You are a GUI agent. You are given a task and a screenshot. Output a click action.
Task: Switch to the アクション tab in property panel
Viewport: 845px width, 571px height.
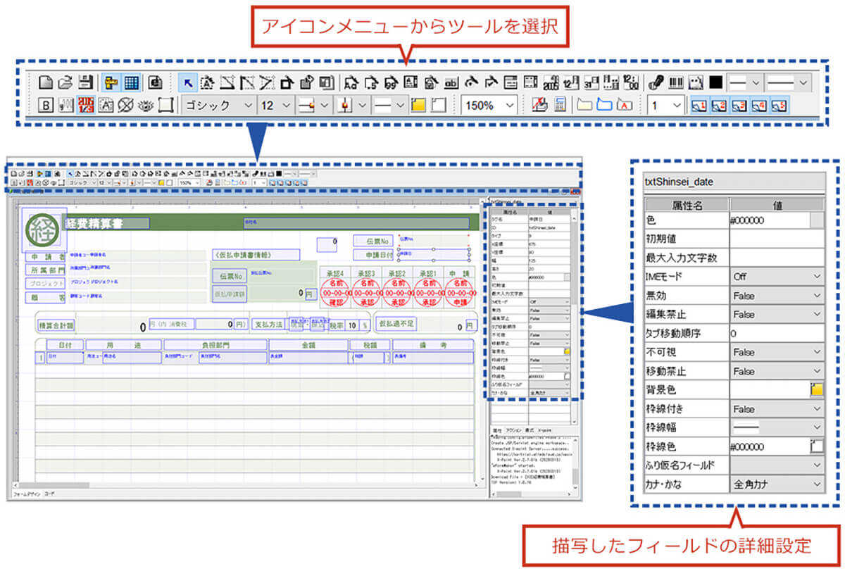tap(513, 429)
